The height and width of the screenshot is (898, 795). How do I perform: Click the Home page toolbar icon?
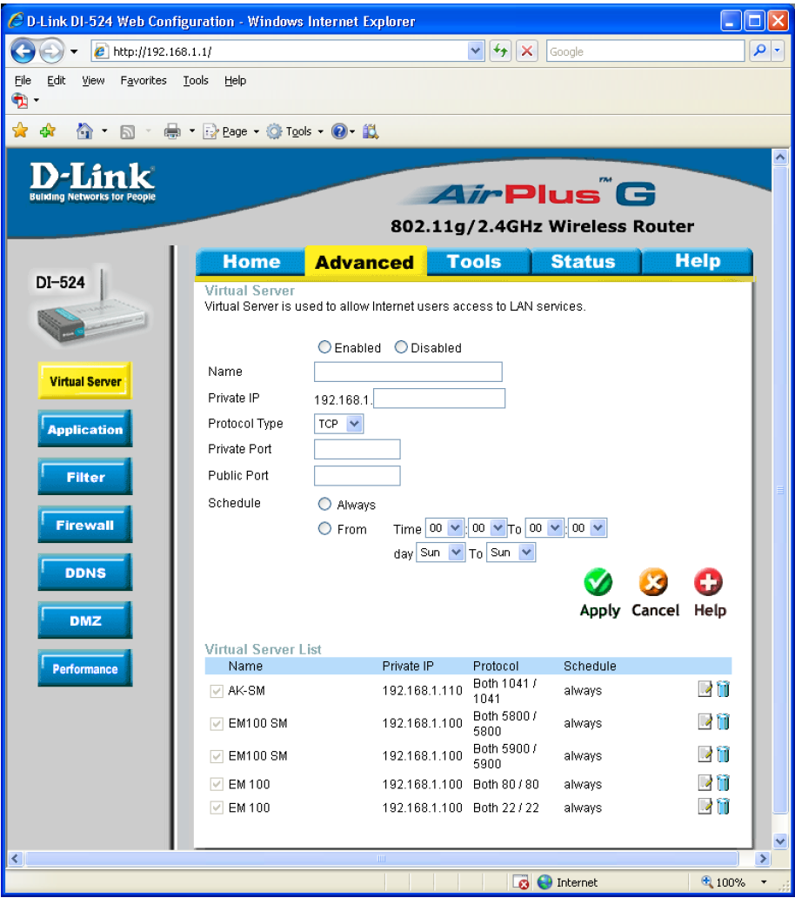click(x=84, y=131)
